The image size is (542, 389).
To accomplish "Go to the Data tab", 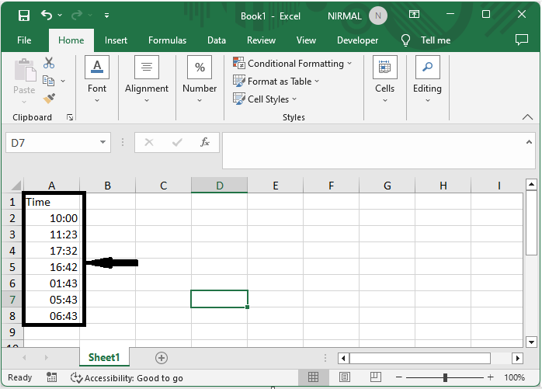I will (x=217, y=40).
